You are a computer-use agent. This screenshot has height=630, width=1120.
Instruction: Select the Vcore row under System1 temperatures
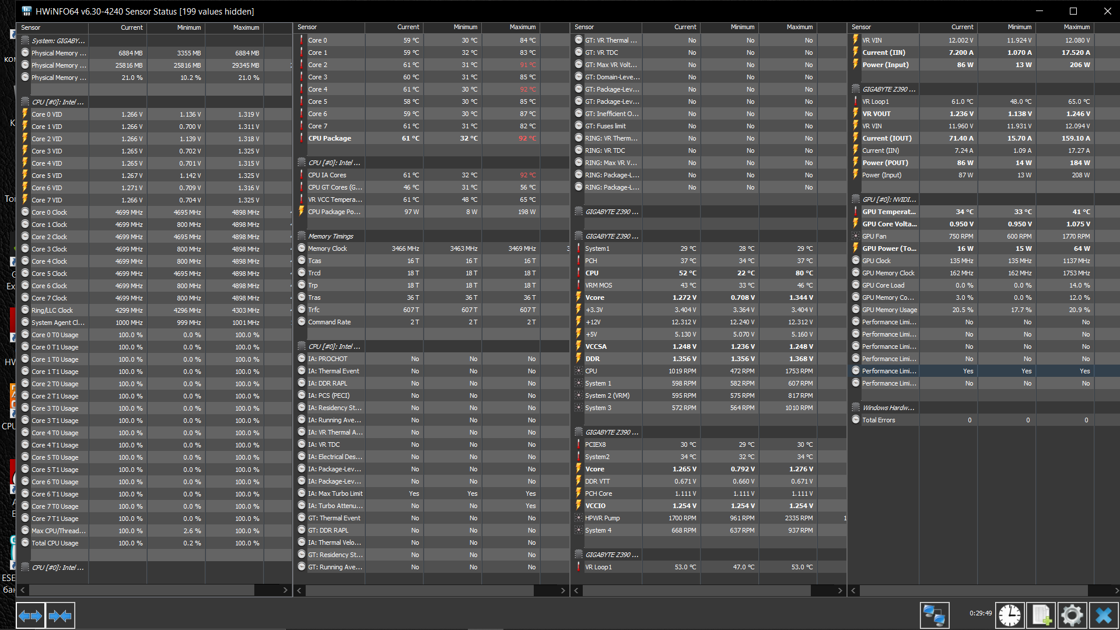tap(594, 297)
